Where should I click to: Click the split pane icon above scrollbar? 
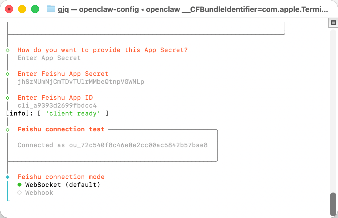point(333,23)
